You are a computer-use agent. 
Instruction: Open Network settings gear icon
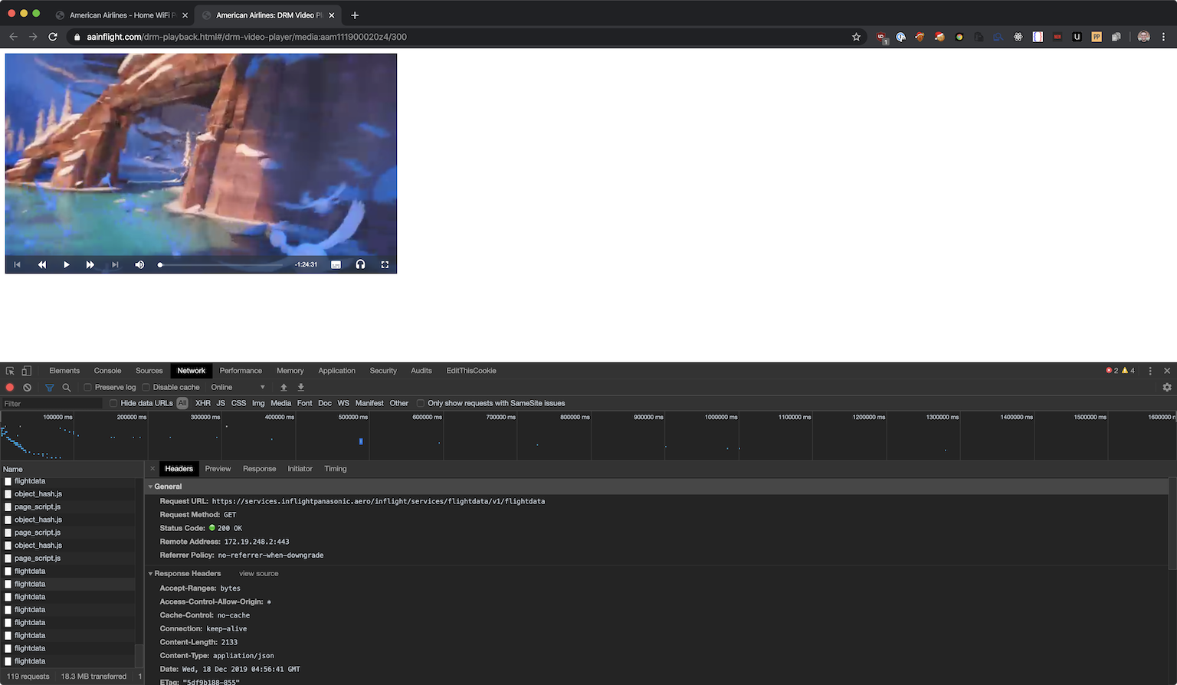(x=1167, y=388)
